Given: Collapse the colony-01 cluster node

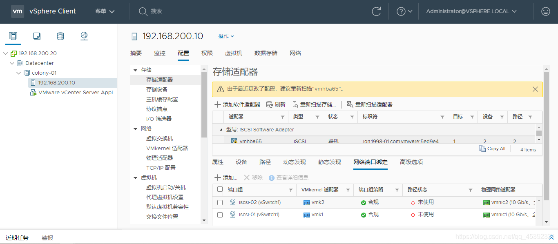Looking at the screenshot, I should [x=18, y=73].
